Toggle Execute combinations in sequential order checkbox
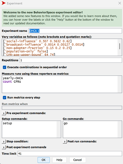The image size is (123, 164). 5,67
